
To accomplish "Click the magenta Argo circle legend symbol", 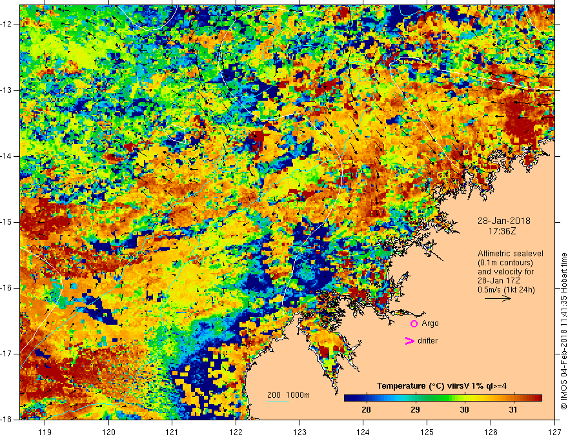I will pyautogui.click(x=414, y=323).
